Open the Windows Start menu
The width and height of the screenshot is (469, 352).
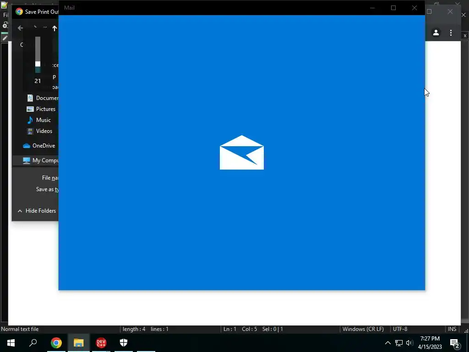pos(11,343)
